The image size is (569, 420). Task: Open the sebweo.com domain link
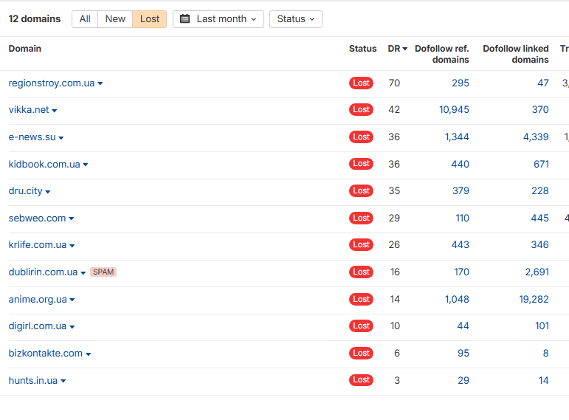tap(37, 218)
